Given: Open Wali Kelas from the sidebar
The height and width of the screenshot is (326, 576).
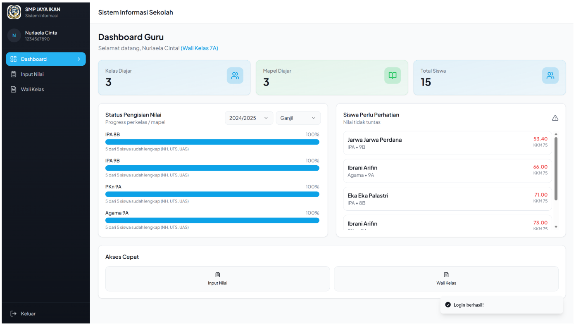Looking at the screenshot, I should [x=46, y=89].
